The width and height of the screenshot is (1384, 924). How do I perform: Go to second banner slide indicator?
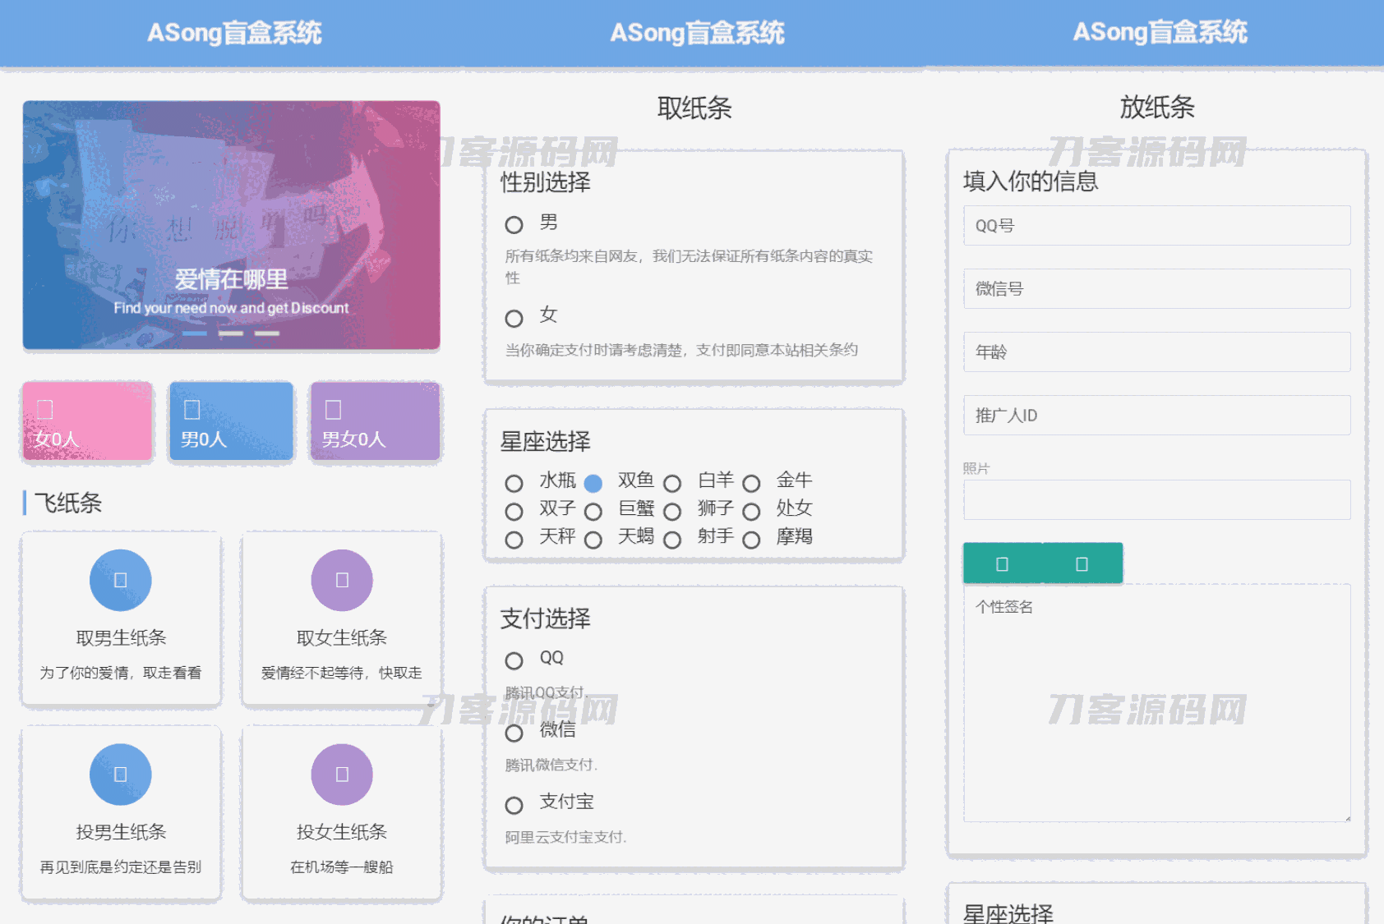coord(231,333)
